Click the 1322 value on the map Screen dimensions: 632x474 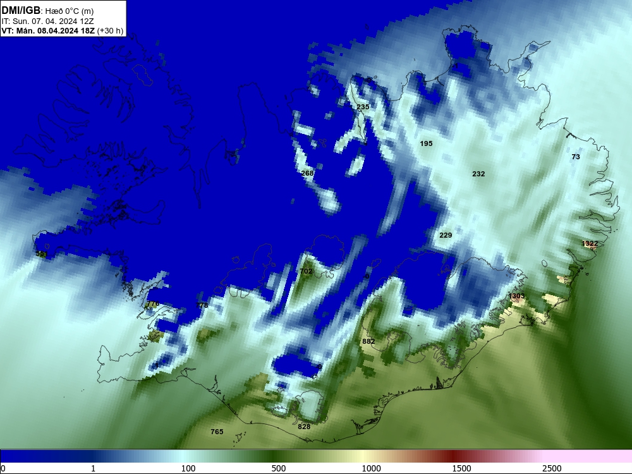coord(590,243)
